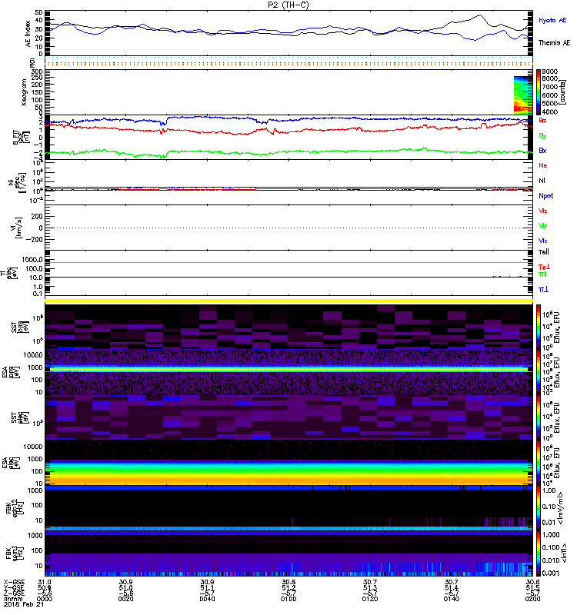
Task: Select the blue Ti⊥ legend label
Action: pos(543,290)
